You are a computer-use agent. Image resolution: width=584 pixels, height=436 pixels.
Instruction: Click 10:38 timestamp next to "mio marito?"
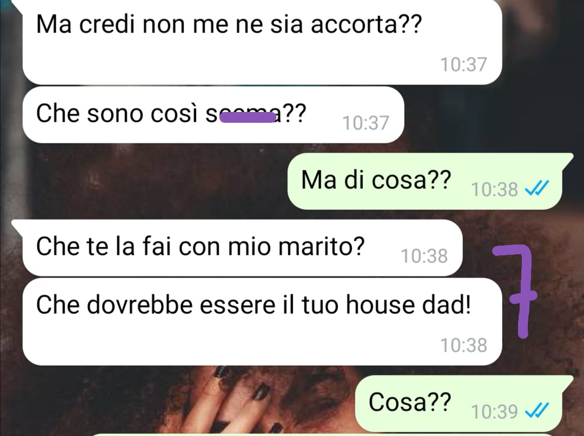tap(424, 256)
